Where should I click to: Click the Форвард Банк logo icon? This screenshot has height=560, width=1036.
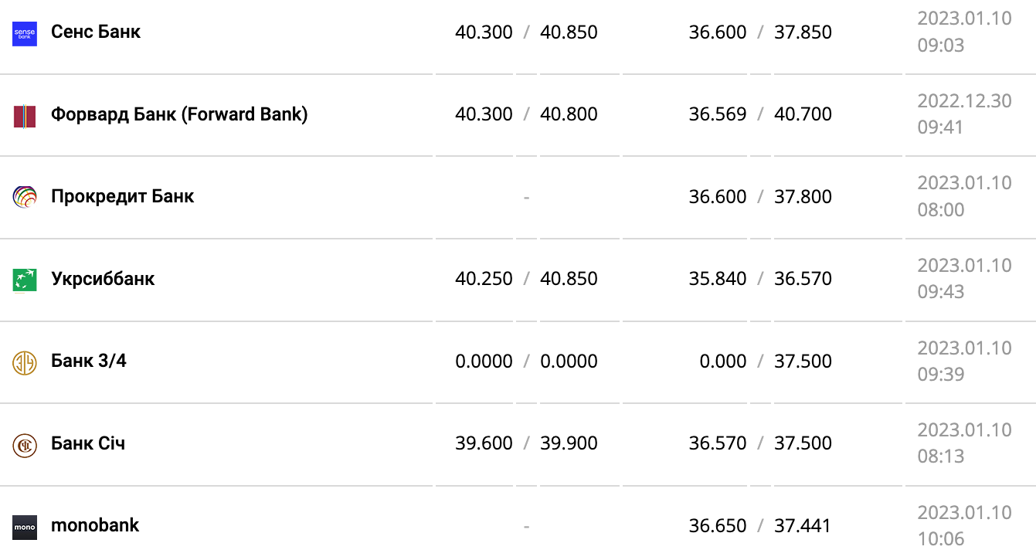coord(25,116)
